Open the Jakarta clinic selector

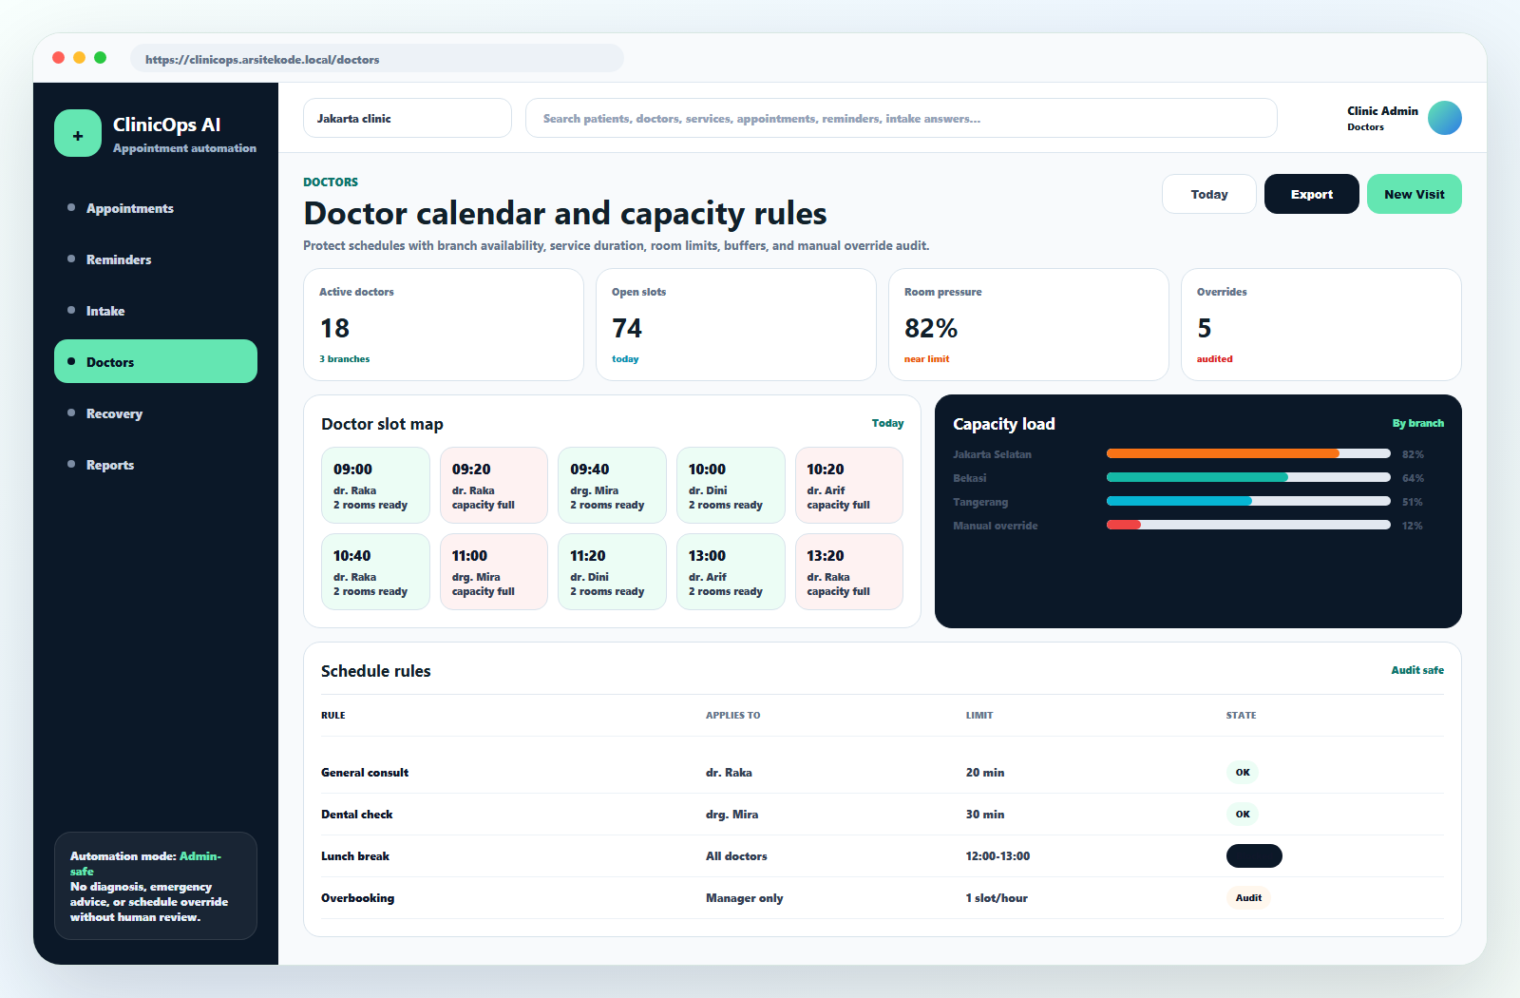click(x=408, y=118)
